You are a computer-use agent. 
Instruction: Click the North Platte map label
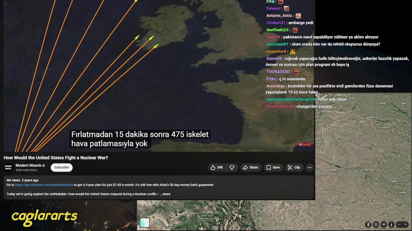[369, 170]
